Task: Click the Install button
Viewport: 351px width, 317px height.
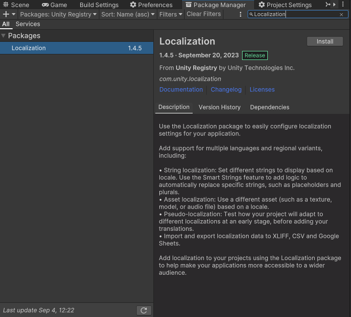Action: coord(325,41)
